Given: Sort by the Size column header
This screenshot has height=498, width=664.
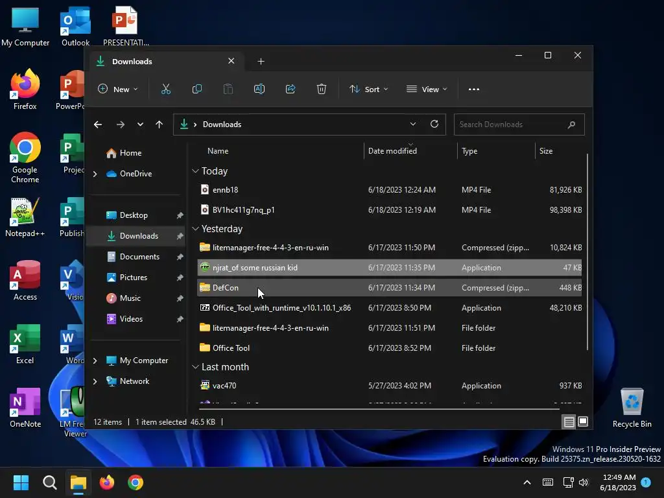Looking at the screenshot, I should pos(546,150).
